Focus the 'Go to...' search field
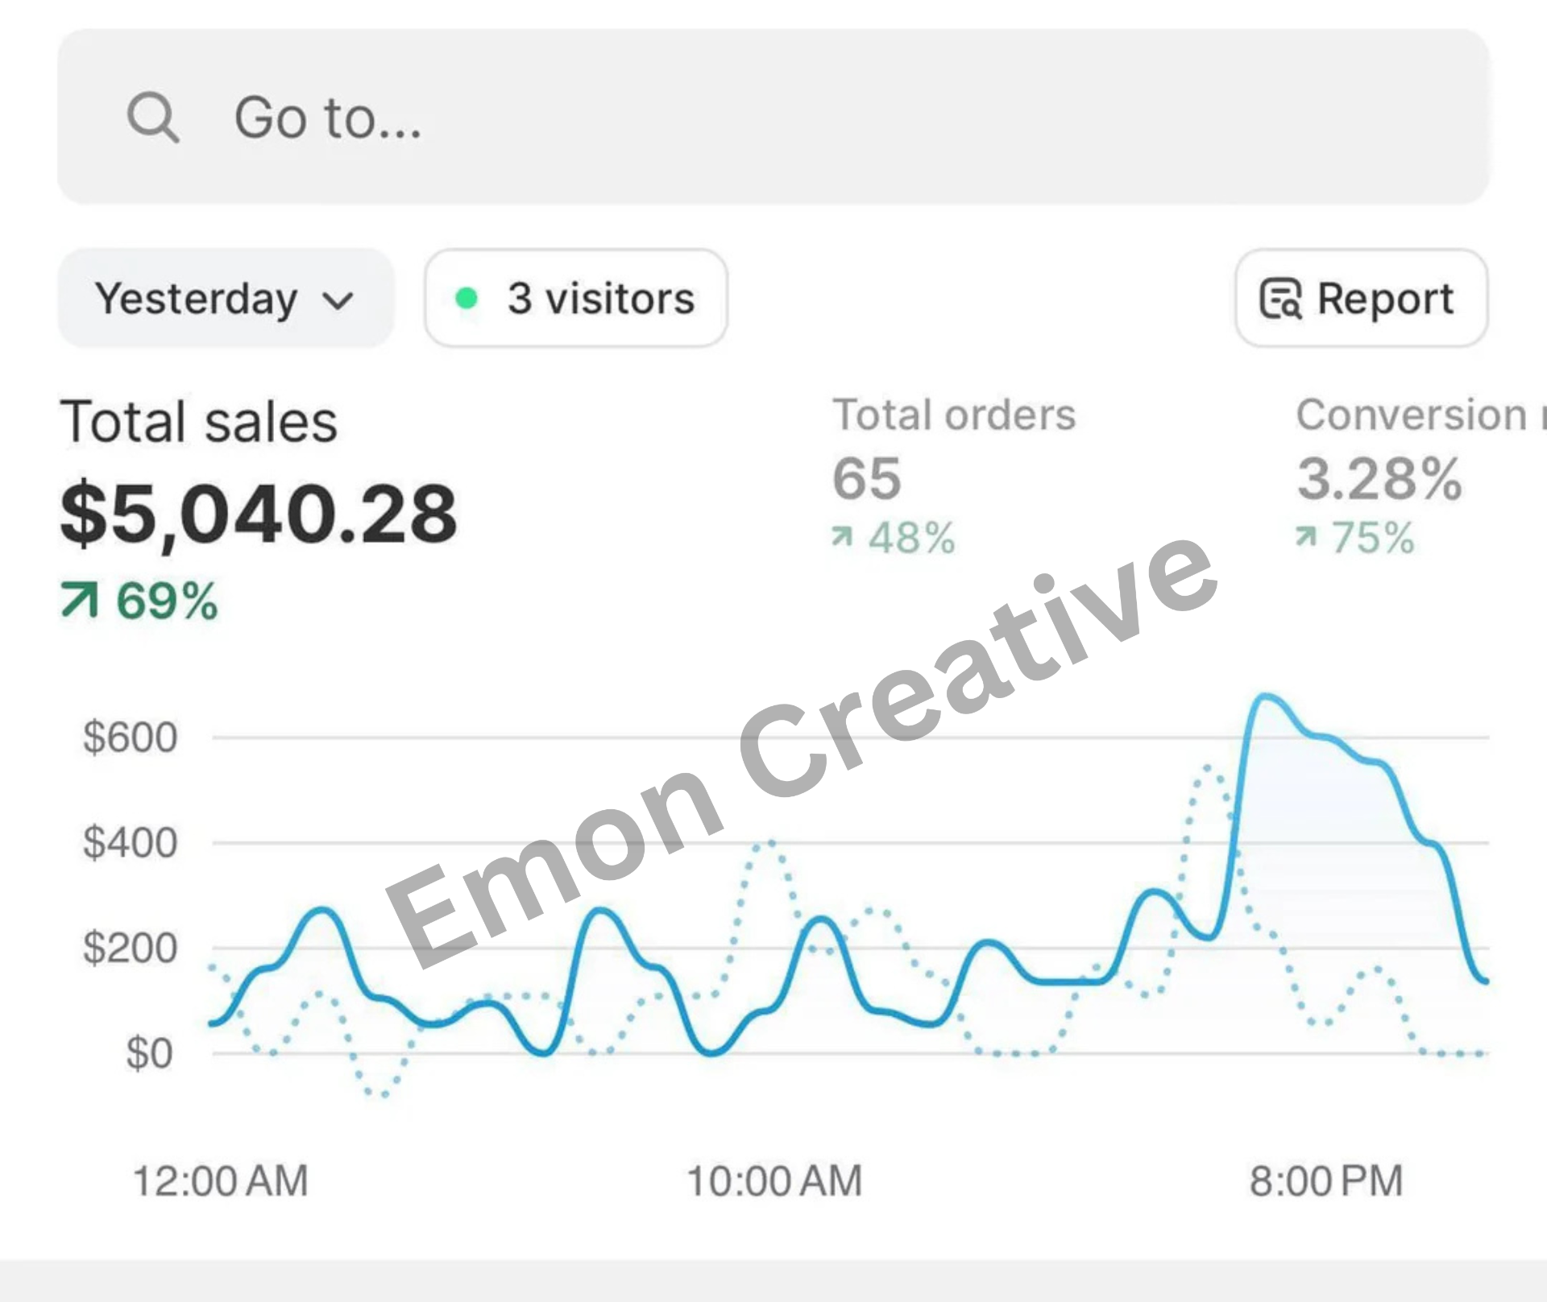 tap(773, 117)
